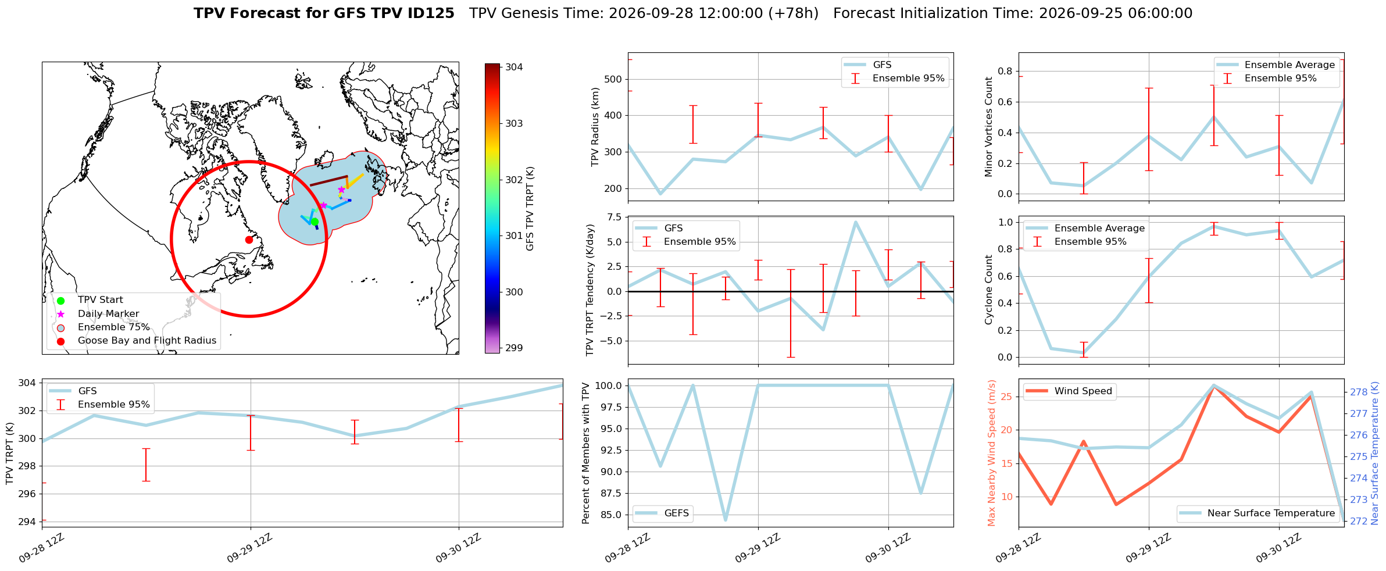
Task: Click the 'Minor Vortices Count' axis label
Action: click(988, 127)
